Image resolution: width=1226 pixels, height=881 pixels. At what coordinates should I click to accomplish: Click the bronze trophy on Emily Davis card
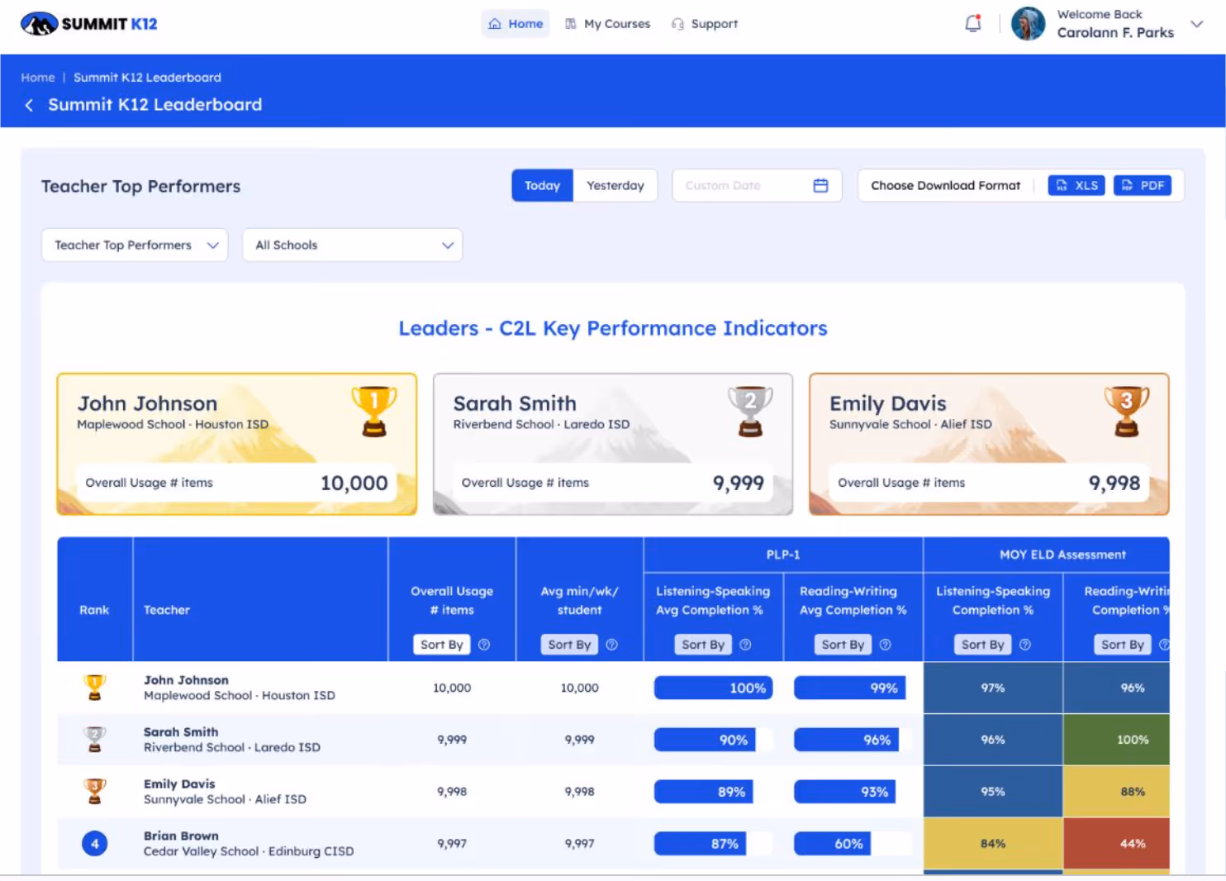1127,411
